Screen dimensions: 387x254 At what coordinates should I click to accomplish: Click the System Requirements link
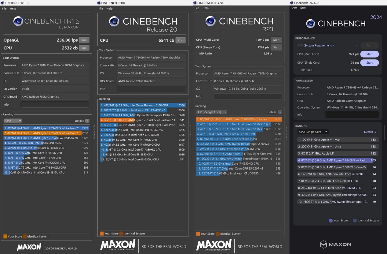click(319, 46)
